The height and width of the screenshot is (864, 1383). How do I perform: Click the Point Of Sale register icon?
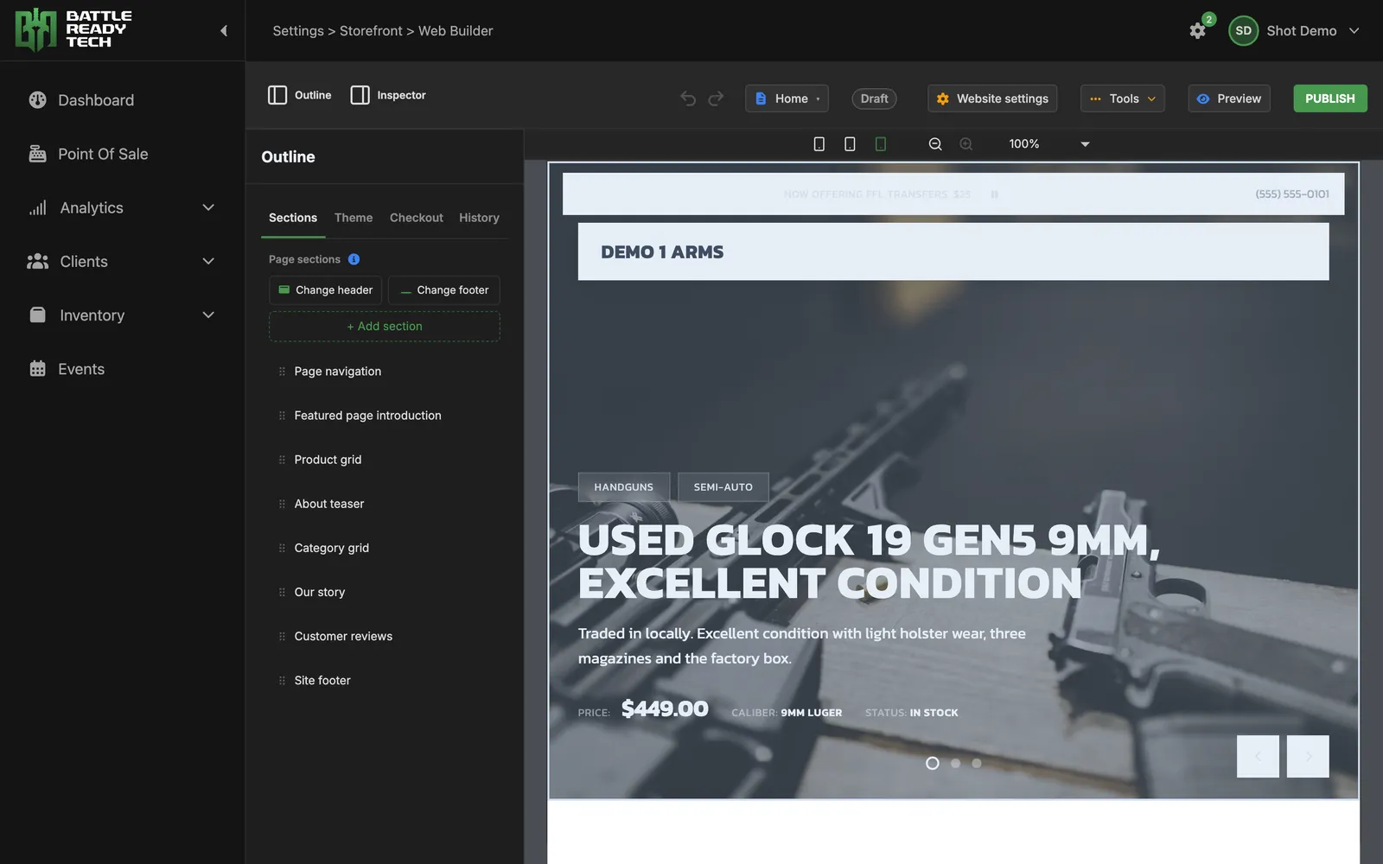(37, 154)
